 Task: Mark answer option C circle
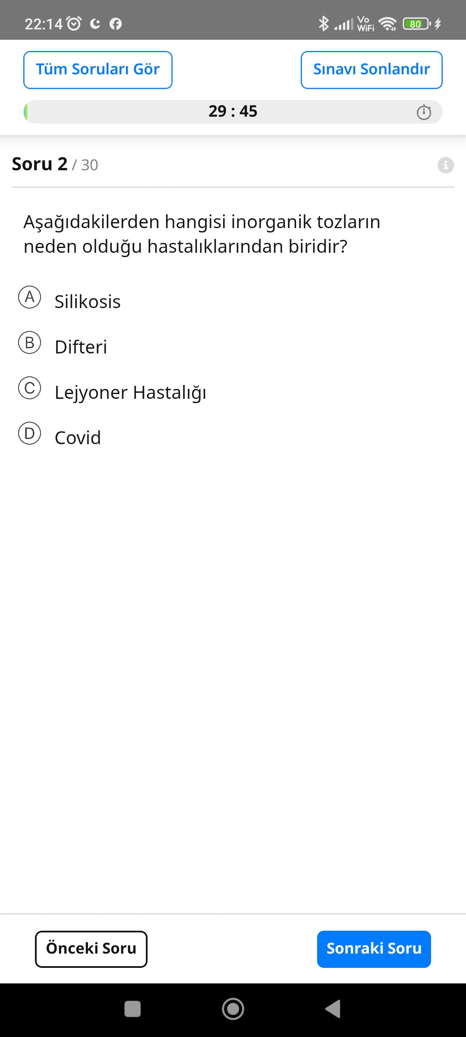[x=30, y=388]
